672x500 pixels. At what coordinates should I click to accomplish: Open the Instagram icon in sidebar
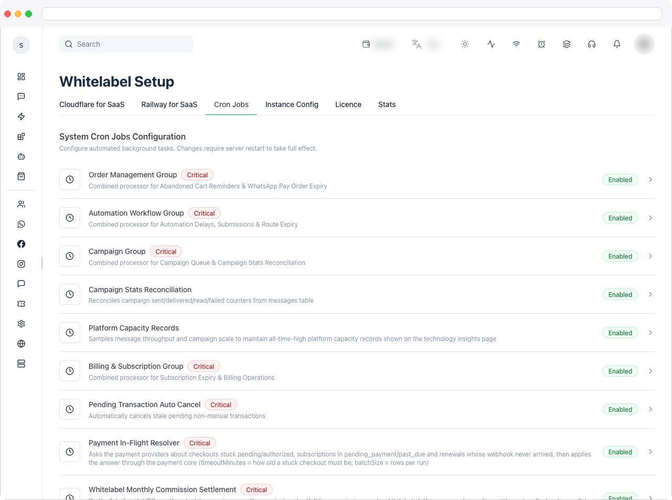[21, 264]
